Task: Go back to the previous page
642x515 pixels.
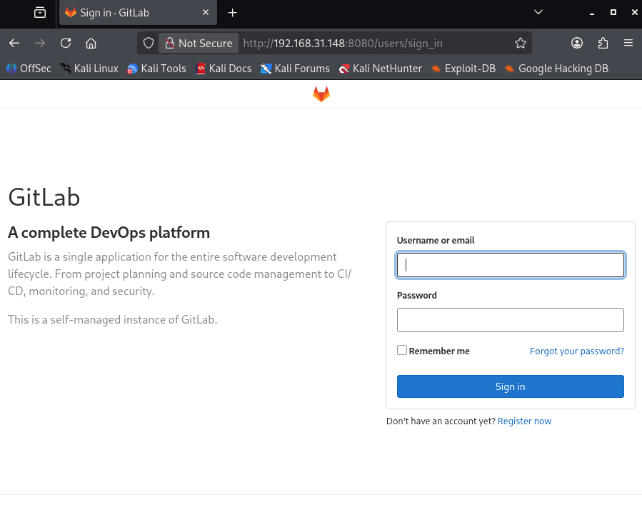Action: [x=14, y=43]
